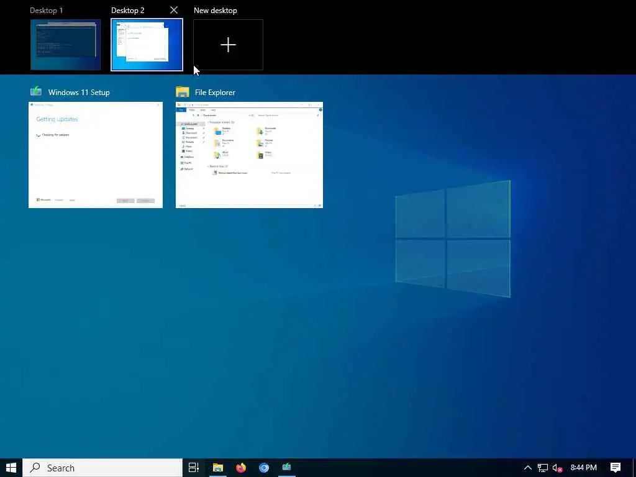The width and height of the screenshot is (636, 477).
Task: Add a new desktop with the plus tile
Action: [x=229, y=45]
